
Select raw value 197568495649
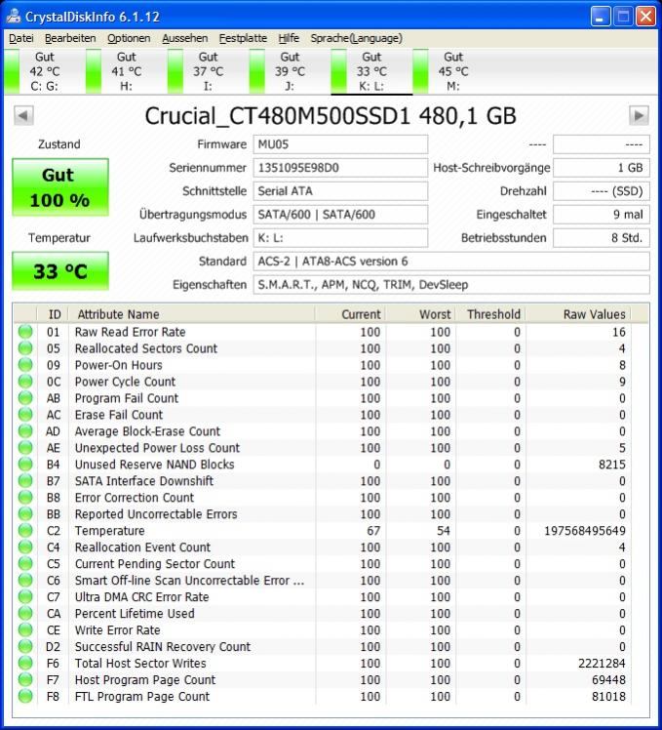pos(585,530)
